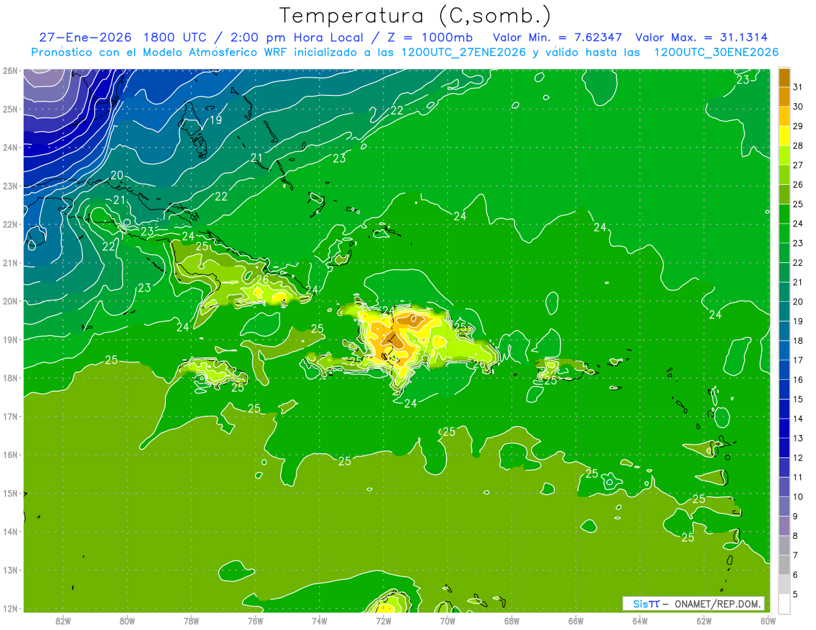Click the '15N' latitude axis label
The height and width of the screenshot is (630, 816).
10,493
